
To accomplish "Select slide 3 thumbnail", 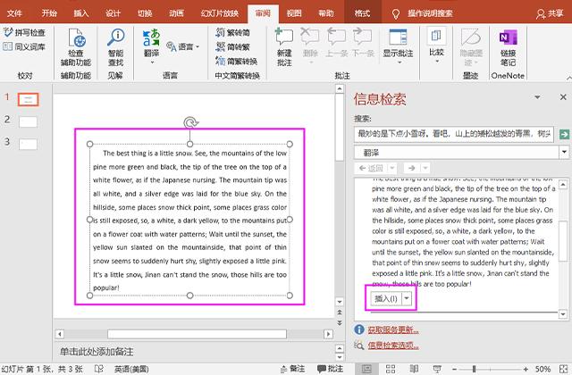I will (x=28, y=145).
